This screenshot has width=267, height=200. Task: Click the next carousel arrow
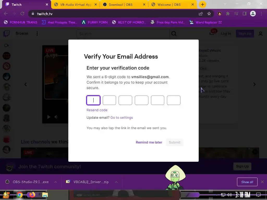254,84
